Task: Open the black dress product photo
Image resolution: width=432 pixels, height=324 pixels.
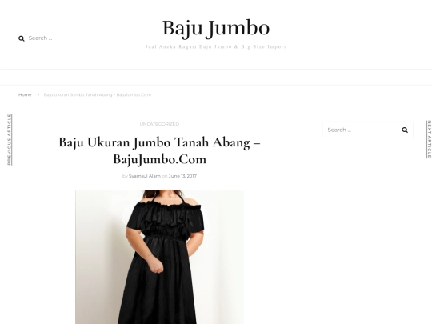Action: (159, 257)
